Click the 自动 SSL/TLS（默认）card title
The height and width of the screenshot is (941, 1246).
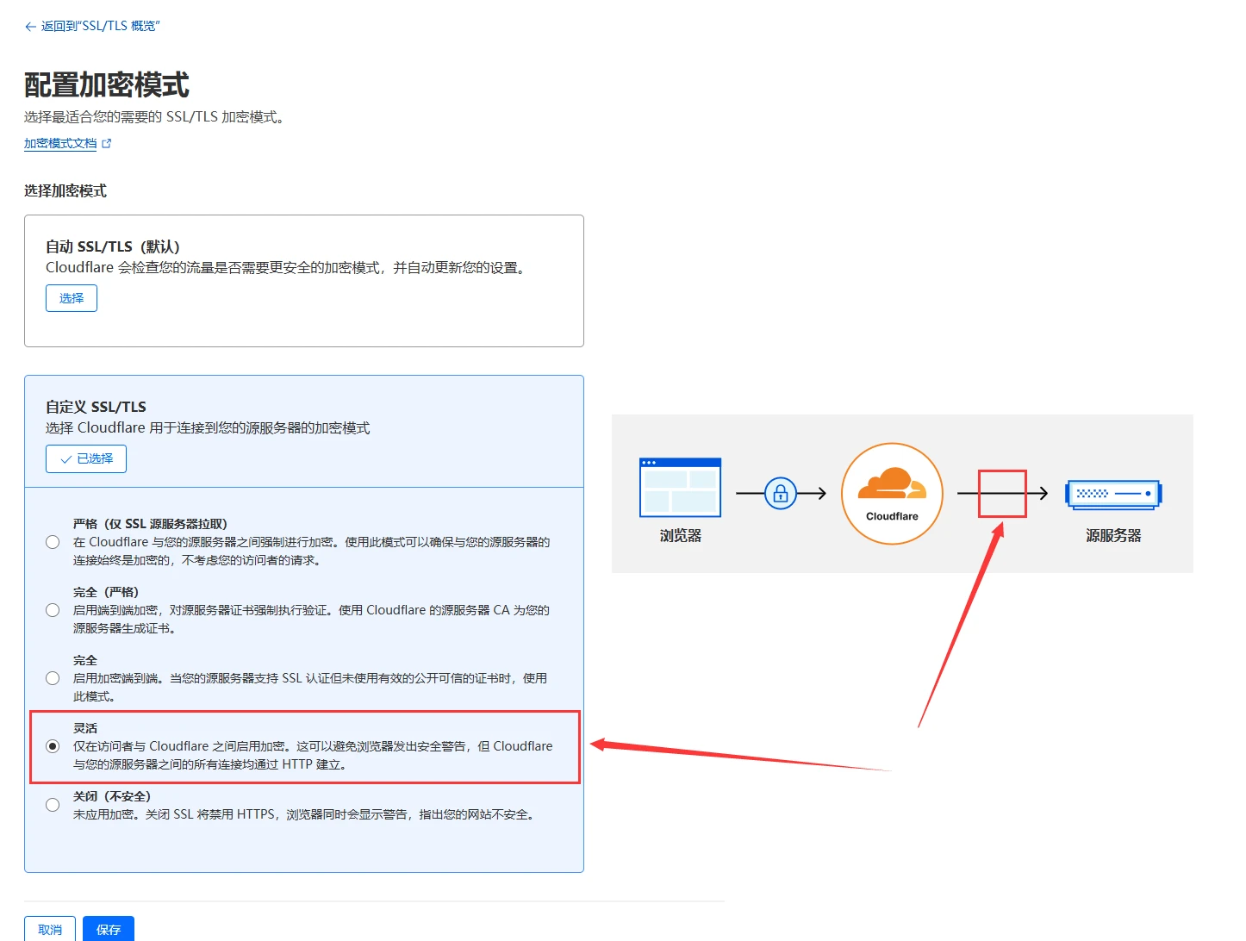click(113, 246)
